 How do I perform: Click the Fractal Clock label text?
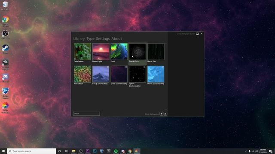pos(134,61)
